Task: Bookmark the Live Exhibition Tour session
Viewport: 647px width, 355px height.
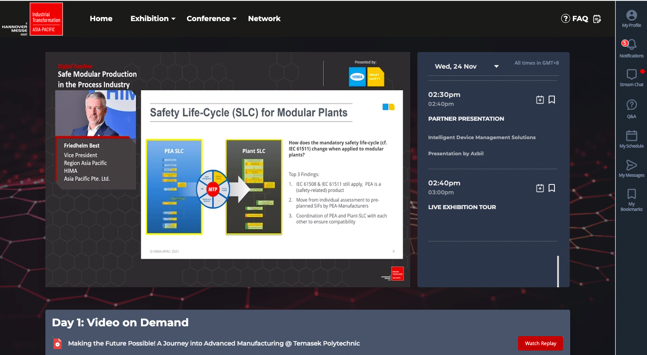Action: (x=552, y=188)
